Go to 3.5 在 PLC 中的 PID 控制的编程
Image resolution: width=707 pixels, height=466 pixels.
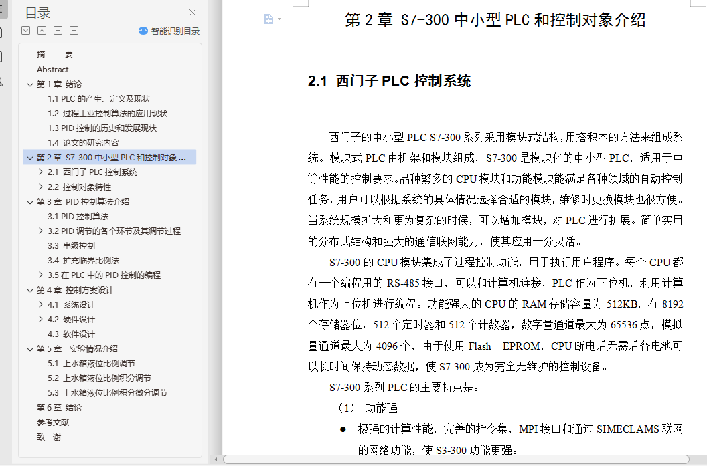[x=104, y=275]
